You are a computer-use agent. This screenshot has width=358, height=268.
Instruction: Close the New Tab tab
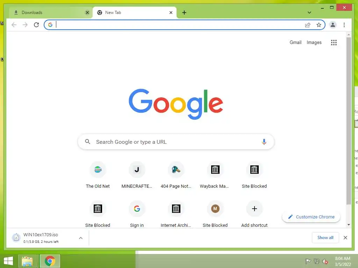click(x=171, y=13)
